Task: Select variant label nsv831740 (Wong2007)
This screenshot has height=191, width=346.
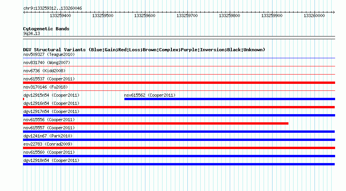Action: 47,63
